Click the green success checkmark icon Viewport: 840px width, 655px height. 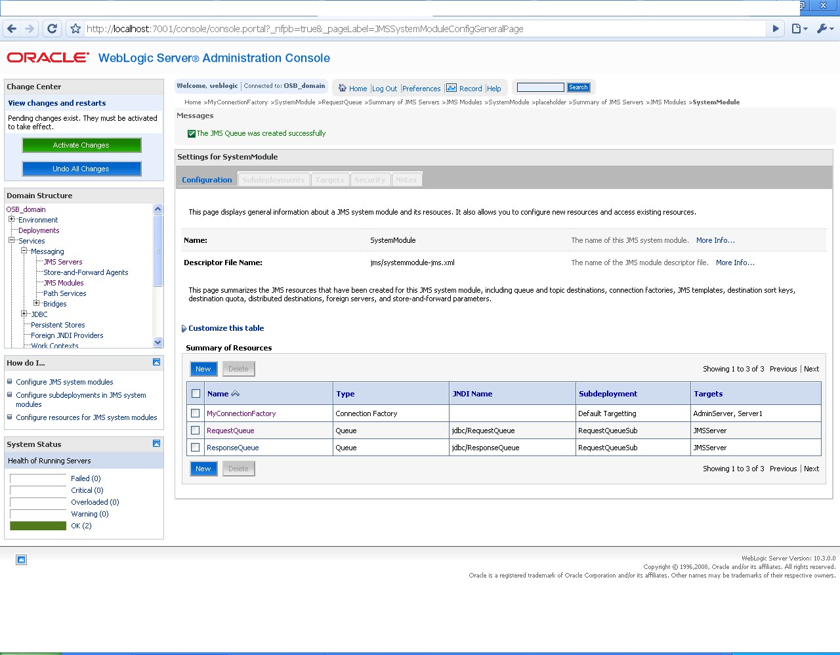[192, 133]
